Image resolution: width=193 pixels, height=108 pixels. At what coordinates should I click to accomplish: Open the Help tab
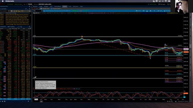81,6
